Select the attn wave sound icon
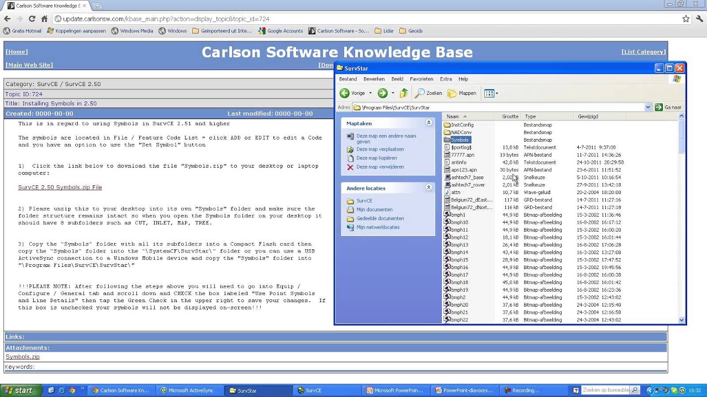Screen dimensions: 707x397 pos(447,192)
